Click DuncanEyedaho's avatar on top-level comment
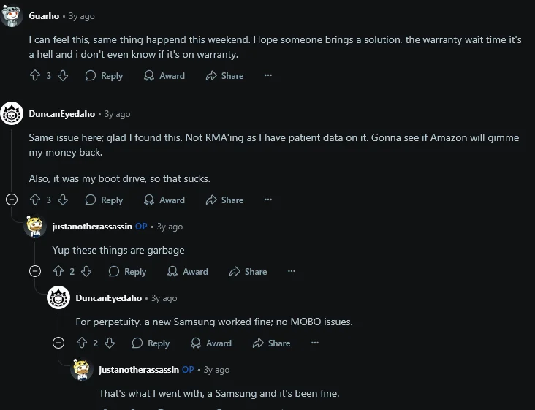The height and width of the screenshot is (410, 535). click(x=12, y=114)
